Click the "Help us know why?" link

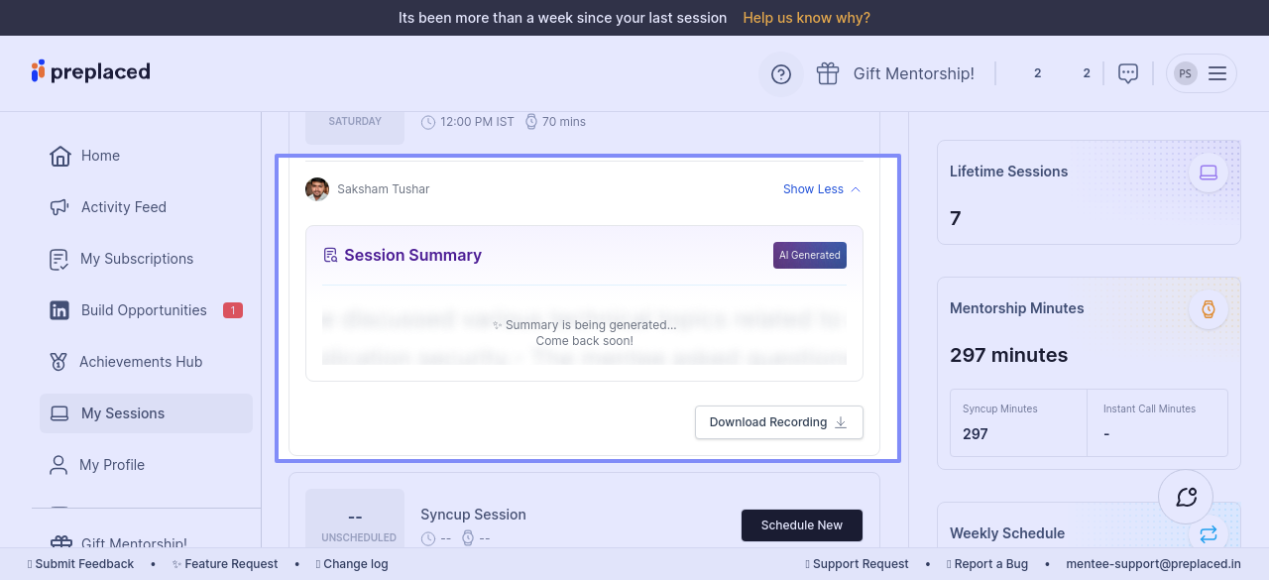point(806,18)
